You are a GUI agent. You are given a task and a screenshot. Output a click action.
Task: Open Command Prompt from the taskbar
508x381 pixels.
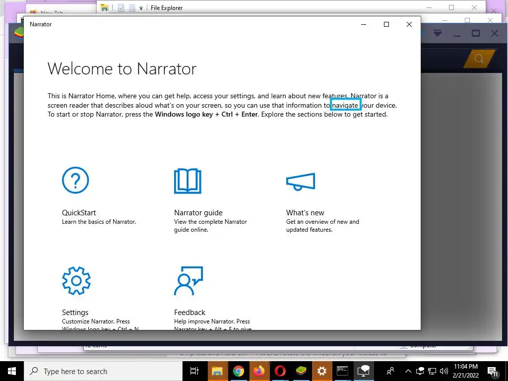pos(342,371)
